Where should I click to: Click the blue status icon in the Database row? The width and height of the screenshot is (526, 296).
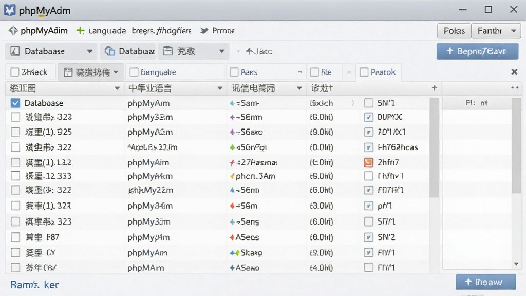click(x=232, y=103)
